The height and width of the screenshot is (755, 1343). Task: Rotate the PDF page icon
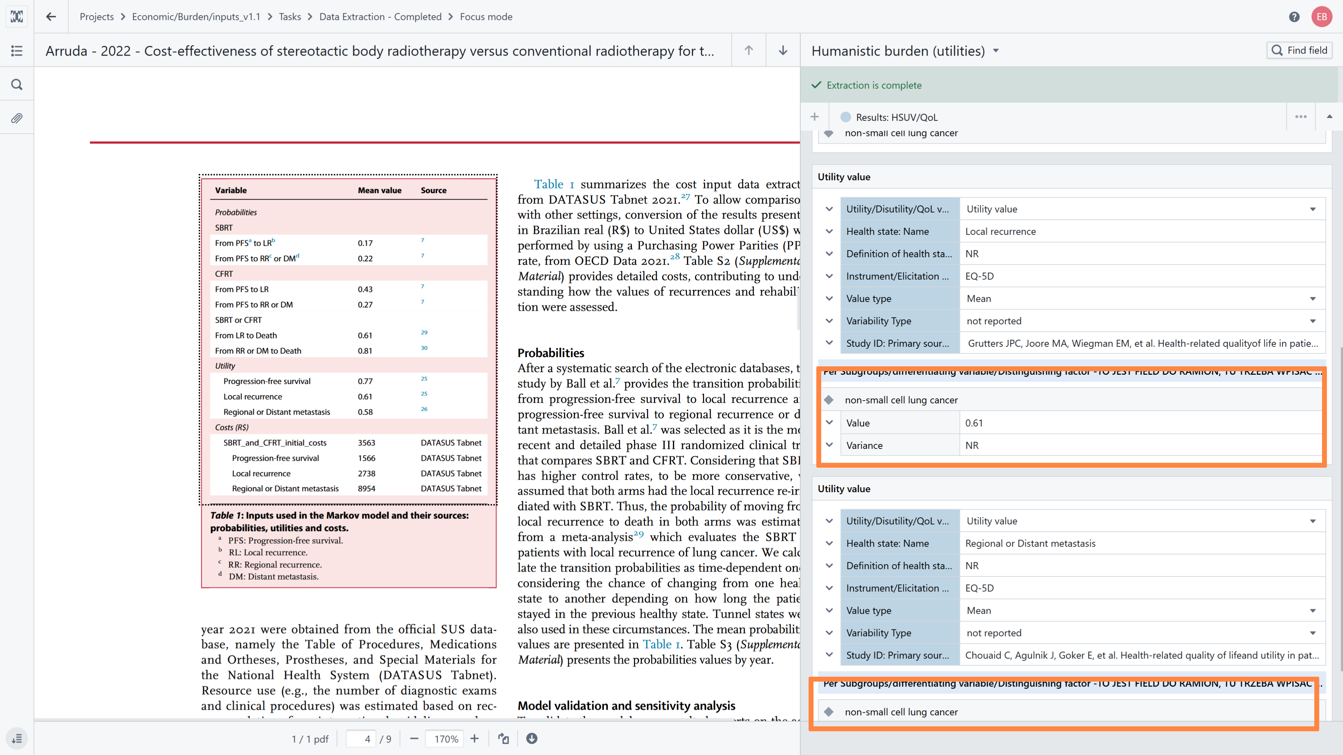(503, 738)
